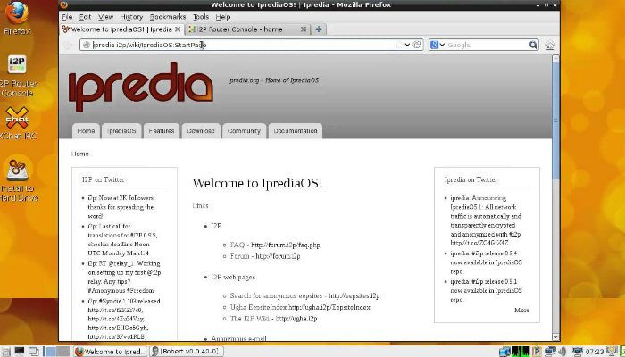Open the Tools menu
625x357 pixels.
[201, 17]
